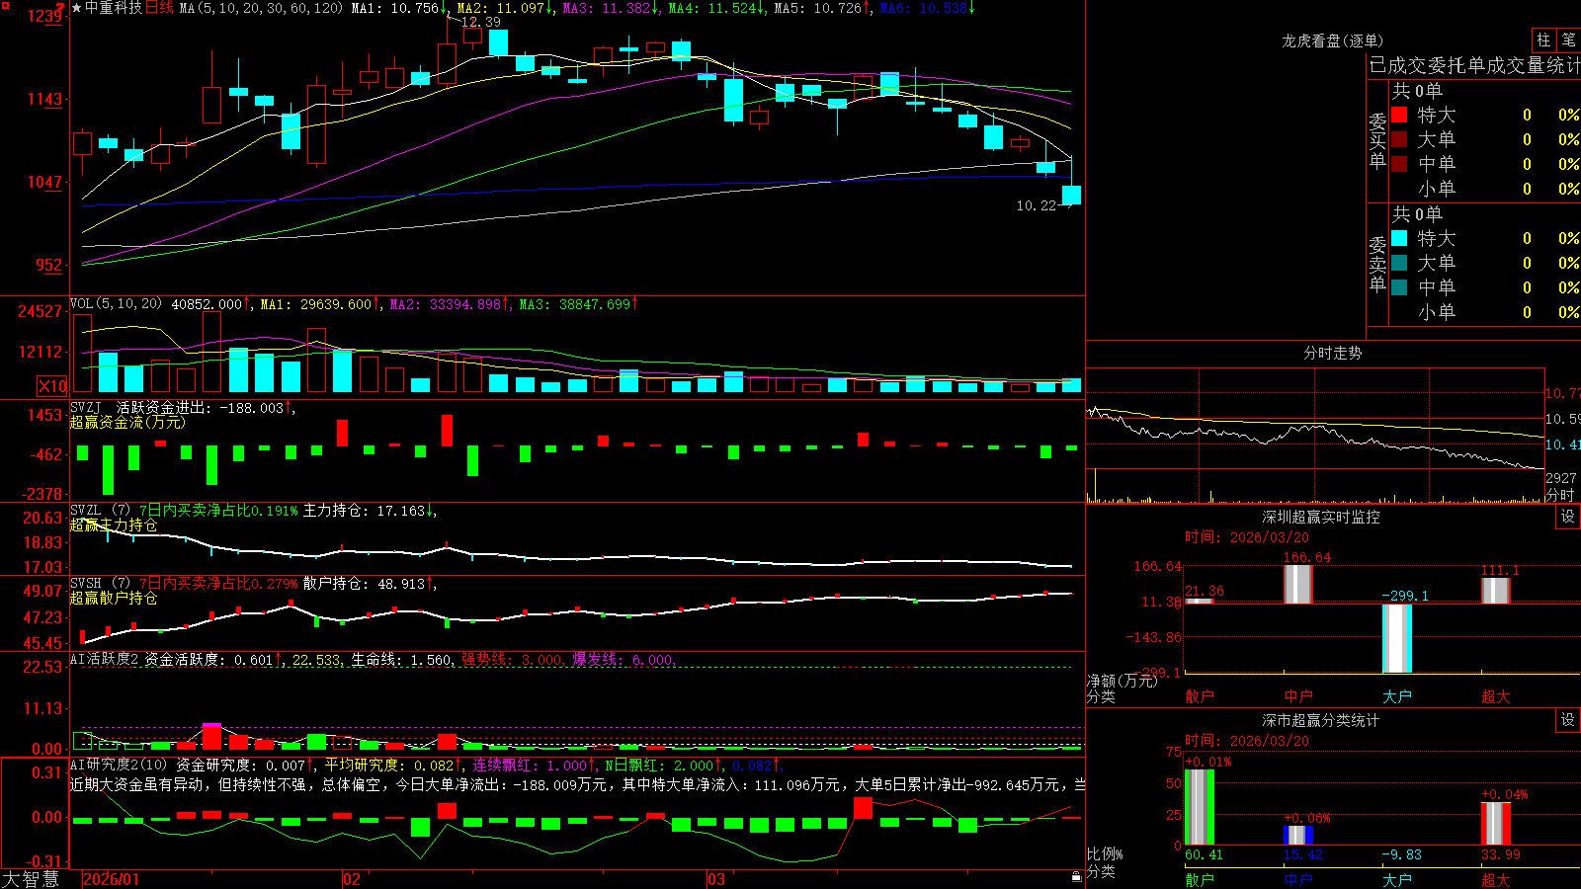Click the 龙虎看盘(逐单) panel title
Screen dimensions: 1581x889
[x=1333, y=40]
